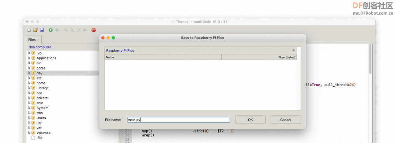Viewport: 395px width, 143px height.
Task: Expand the Library folder arrow
Action: 29,88
